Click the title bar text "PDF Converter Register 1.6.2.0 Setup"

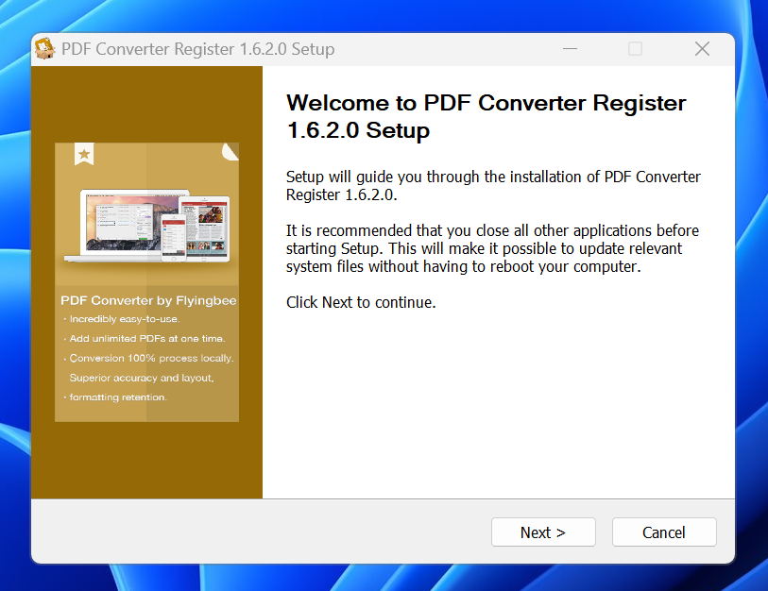[197, 49]
